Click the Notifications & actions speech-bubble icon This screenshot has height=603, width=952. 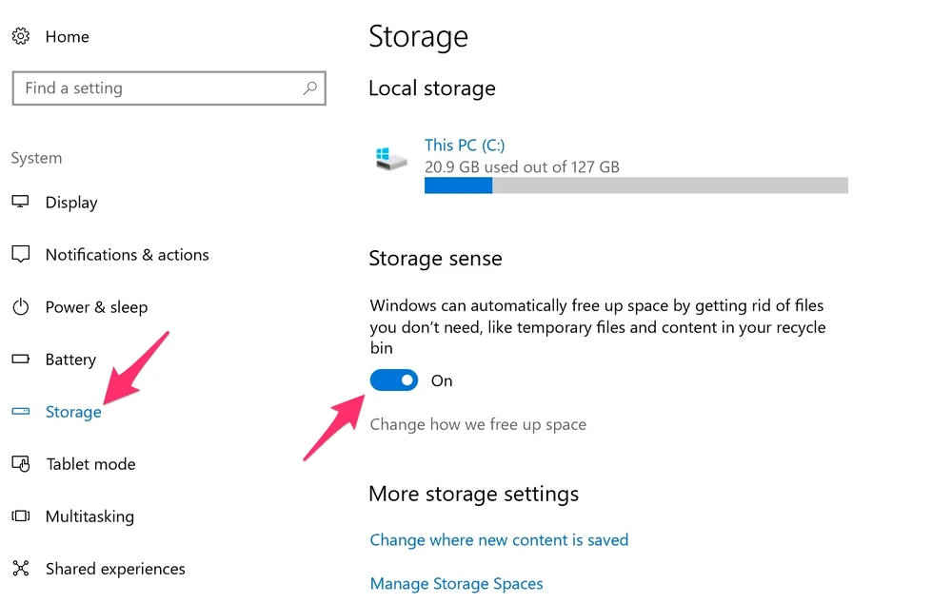coord(20,255)
